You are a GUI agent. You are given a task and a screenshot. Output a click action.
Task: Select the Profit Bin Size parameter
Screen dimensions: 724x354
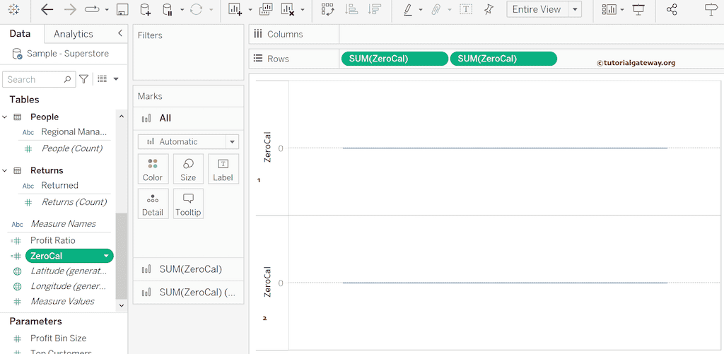(58, 338)
